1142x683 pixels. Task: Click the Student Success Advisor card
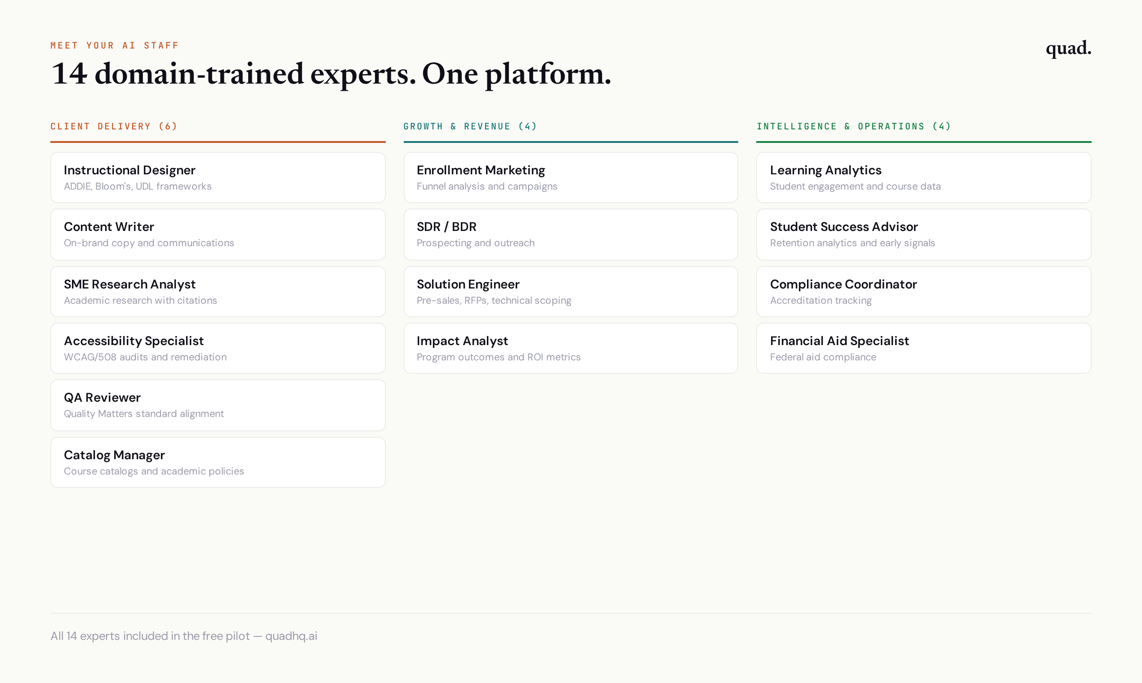coord(924,234)
